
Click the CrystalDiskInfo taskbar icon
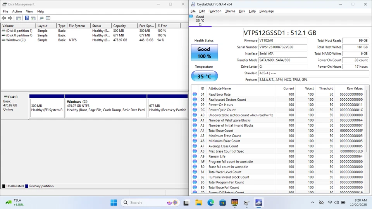pyautogui.click(x=258, y=202)
